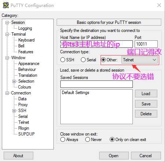
Task: Select Default Settings in saved sessions list
Action: [x=75, y=93]
